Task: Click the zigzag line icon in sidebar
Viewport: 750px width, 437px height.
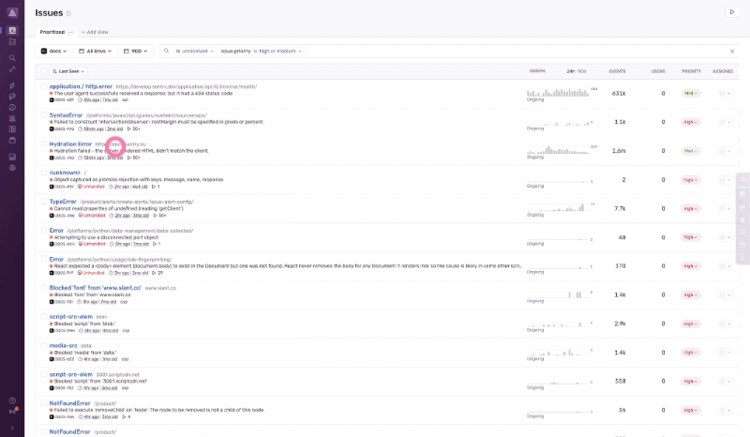Action: (12, 69)
